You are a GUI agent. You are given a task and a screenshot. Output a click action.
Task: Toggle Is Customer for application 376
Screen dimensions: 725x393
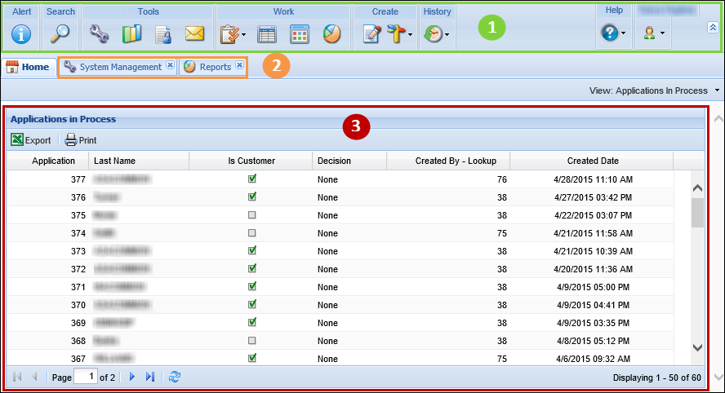tap(252, 196)
